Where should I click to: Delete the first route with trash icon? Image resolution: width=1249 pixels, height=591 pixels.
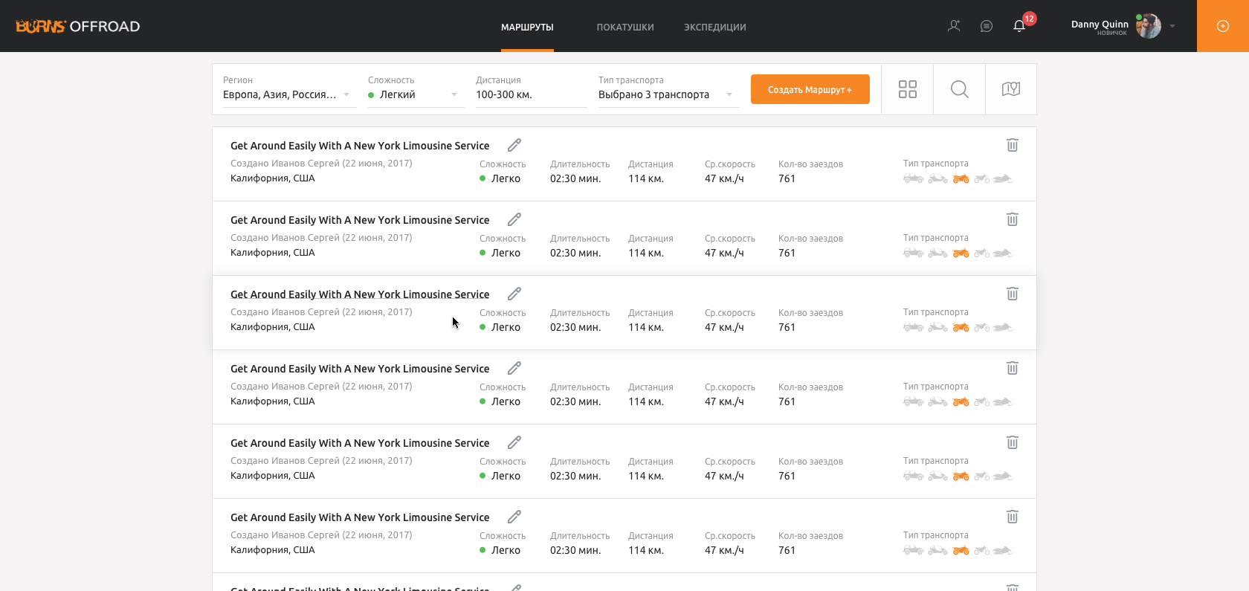tap(1012, 145)
